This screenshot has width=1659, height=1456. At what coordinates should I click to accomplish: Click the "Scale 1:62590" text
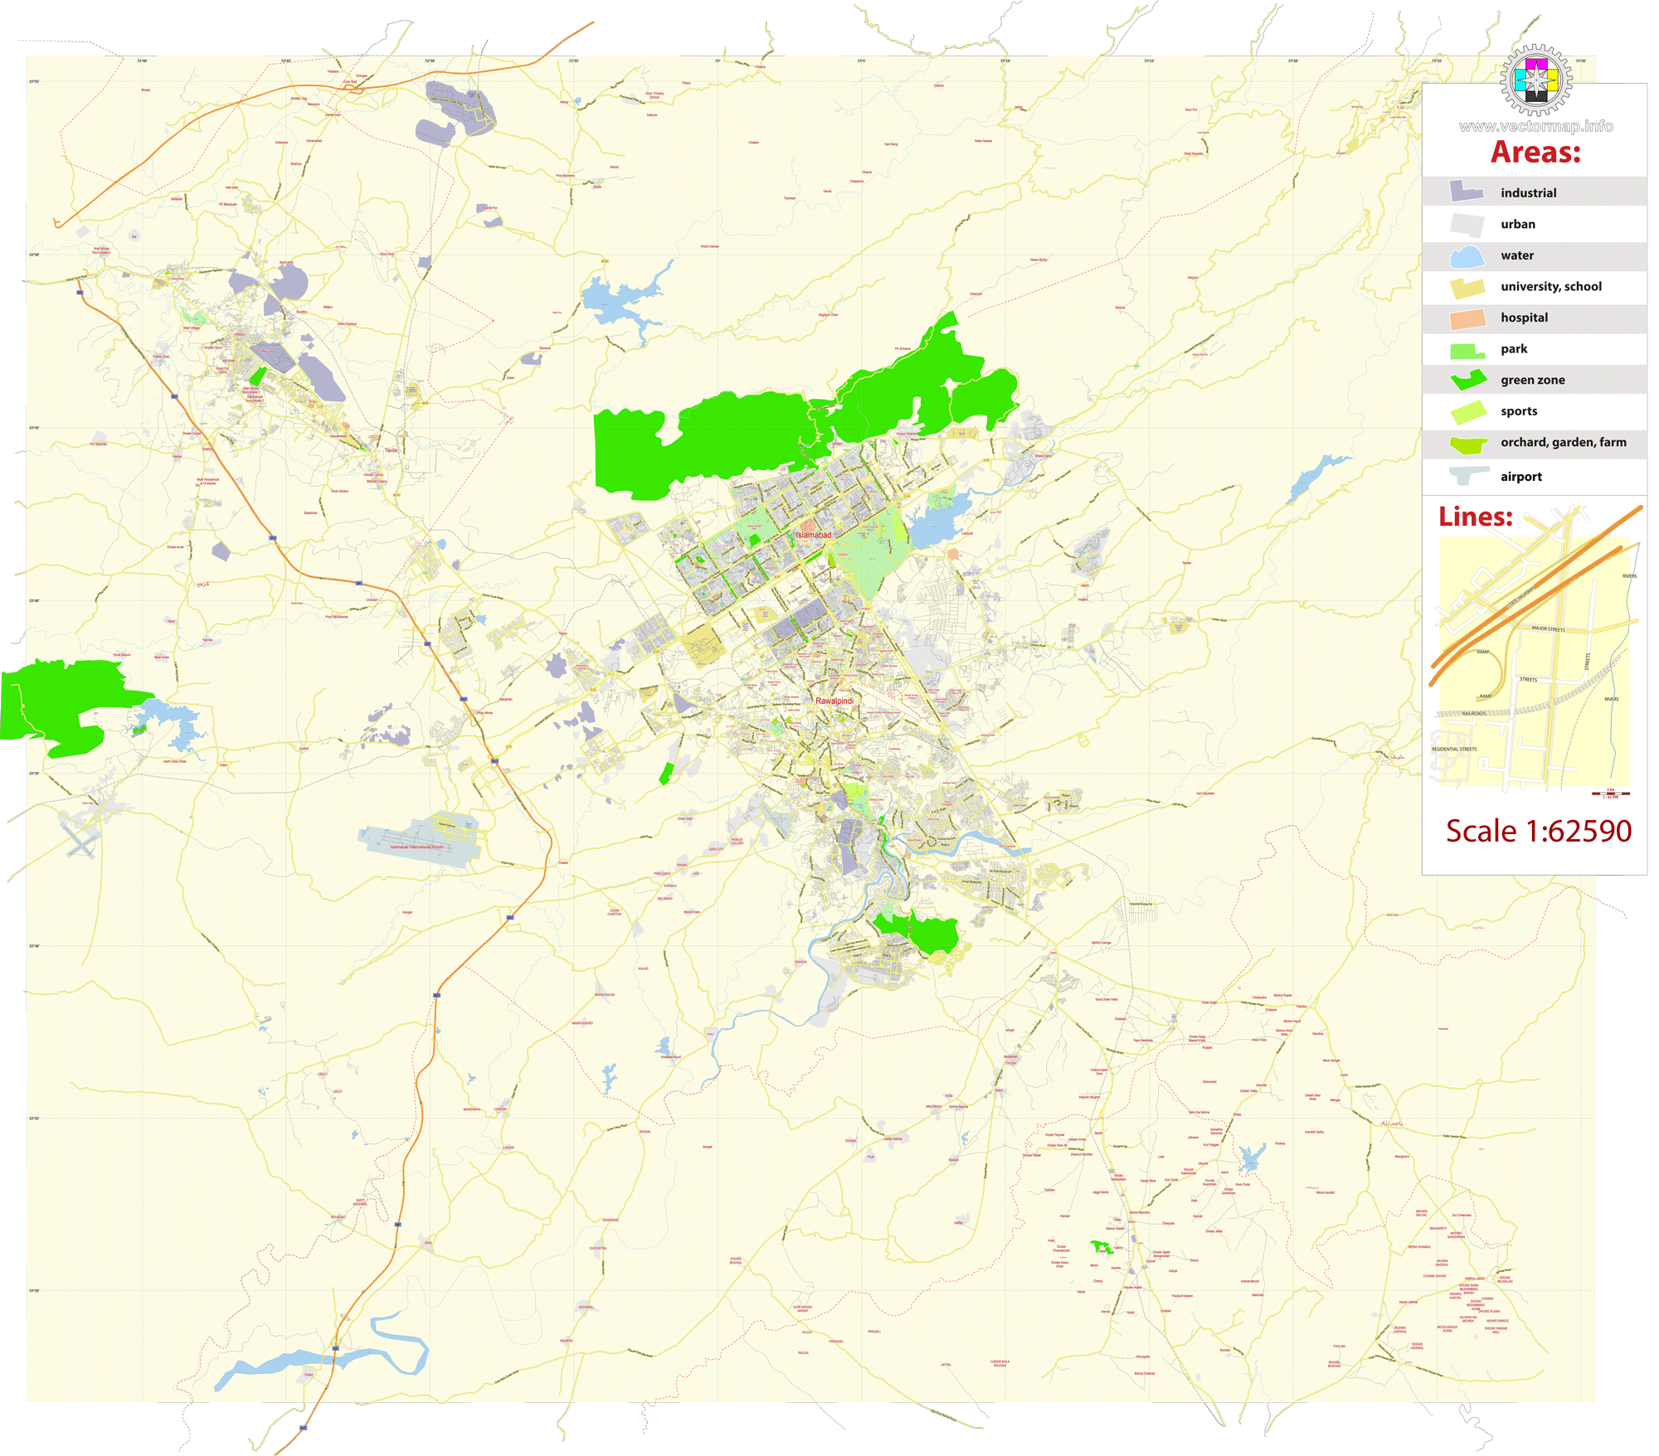pyautogui.click(x=1538, y=832)
